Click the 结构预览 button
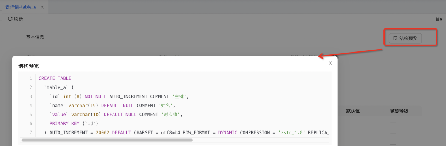The image size is (446, 146). click(x=405, y=38)
